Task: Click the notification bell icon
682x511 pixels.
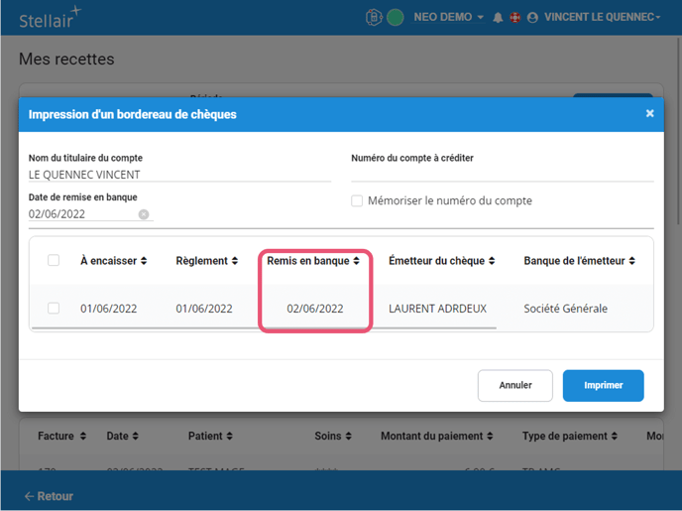Action: [498, 18]
